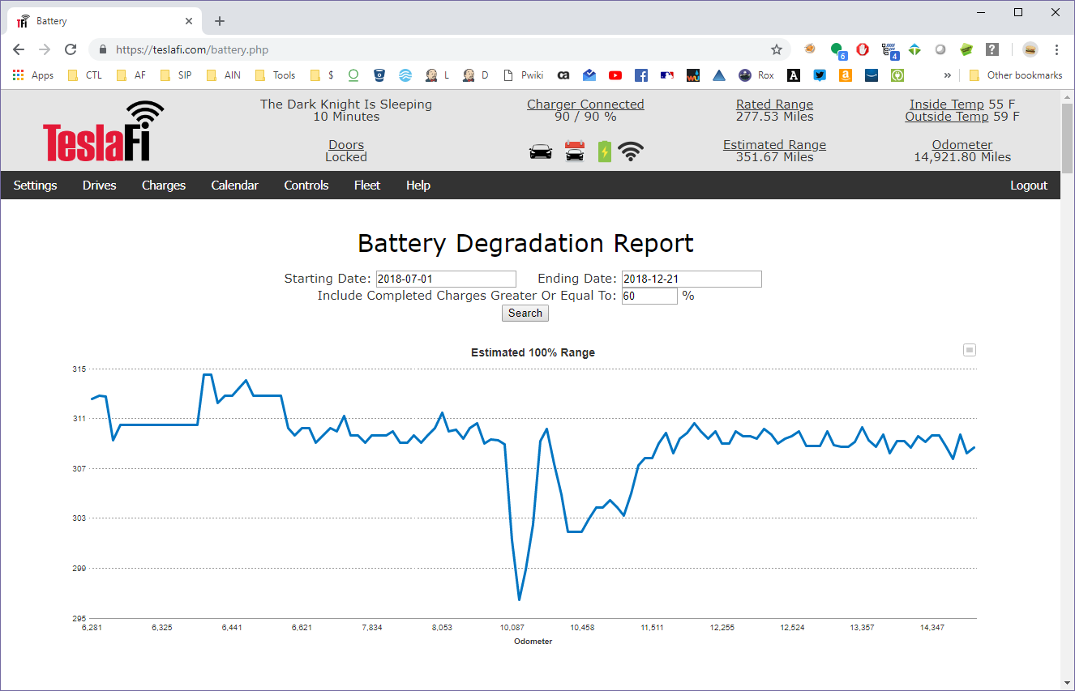1075x691 pixels.
Task: Click the browser back arrow
Action: click(x=19, y=49)
